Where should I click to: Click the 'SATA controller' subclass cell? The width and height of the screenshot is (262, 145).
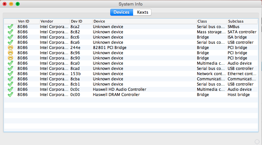coord(242,32)
